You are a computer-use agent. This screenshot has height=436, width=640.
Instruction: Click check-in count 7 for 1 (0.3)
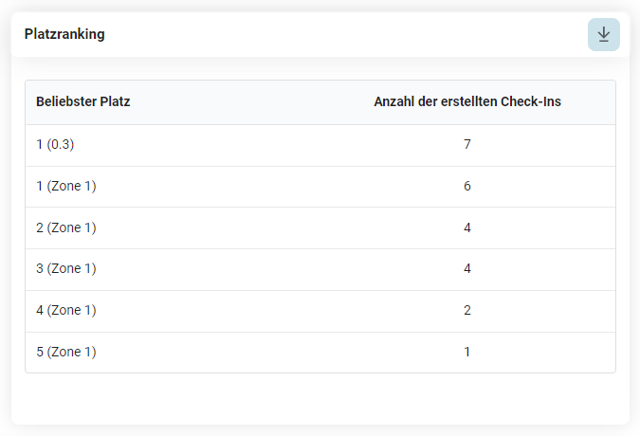pyautogui.click(x=467, y=145)
